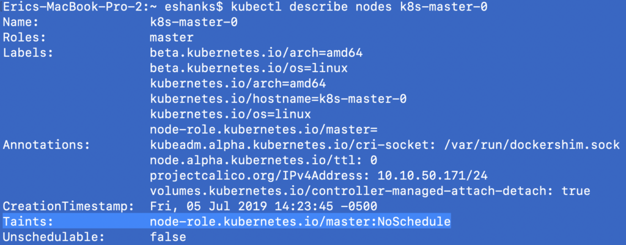Click the CreationTimestamp date value
The height and width of the screenshot is (245, 626).
(263, 206)
